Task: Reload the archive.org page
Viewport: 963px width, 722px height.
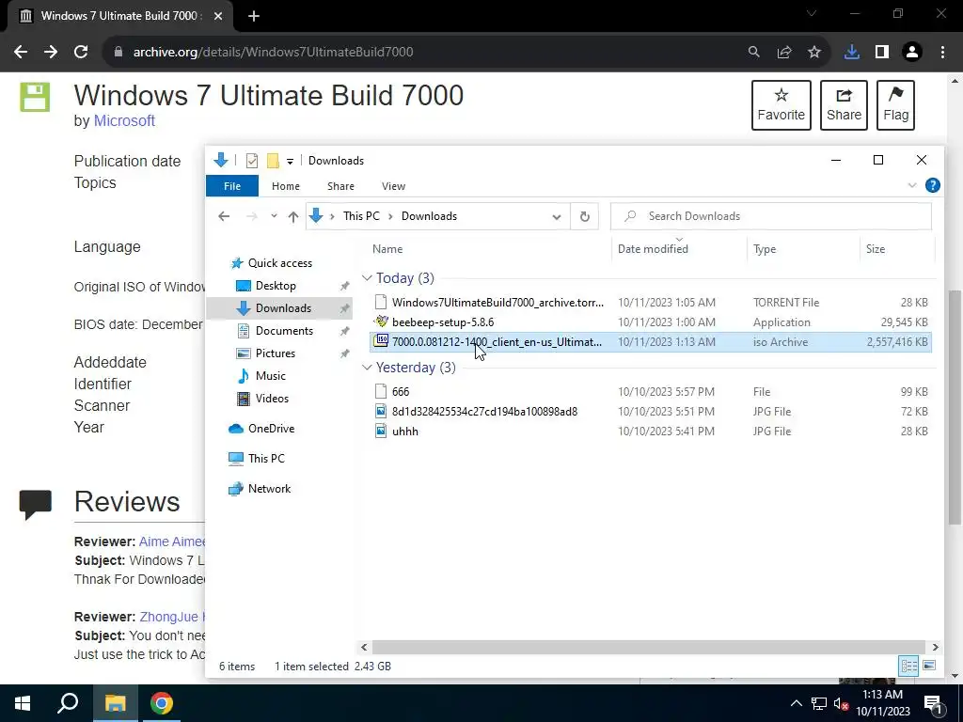Action: tap(81, 53)
